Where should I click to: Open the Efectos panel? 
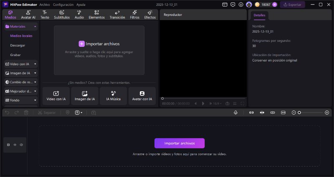[x=150, y=15]
